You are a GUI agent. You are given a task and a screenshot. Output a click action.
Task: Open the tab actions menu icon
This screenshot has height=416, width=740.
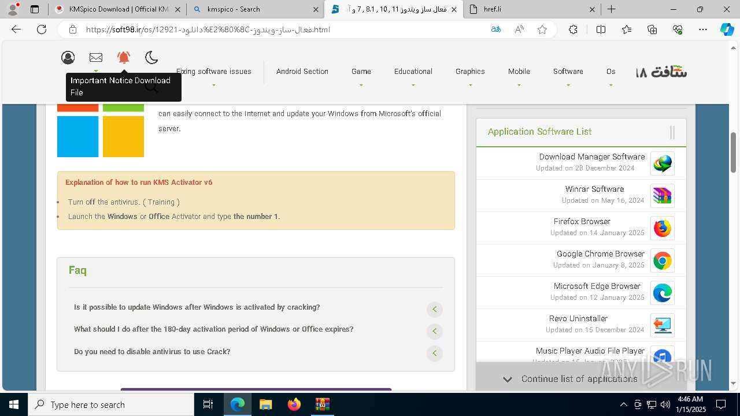pos(35,9)
